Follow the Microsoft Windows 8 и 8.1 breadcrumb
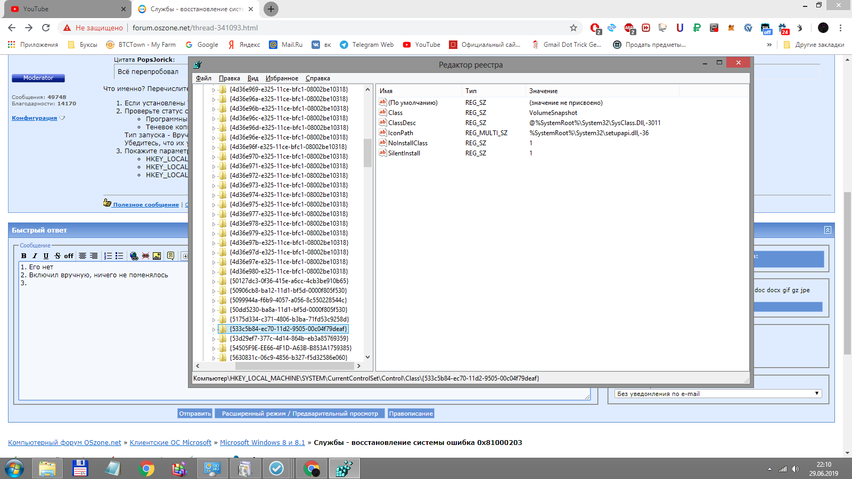Screen dimensions: 852x479 pos(263,443)
